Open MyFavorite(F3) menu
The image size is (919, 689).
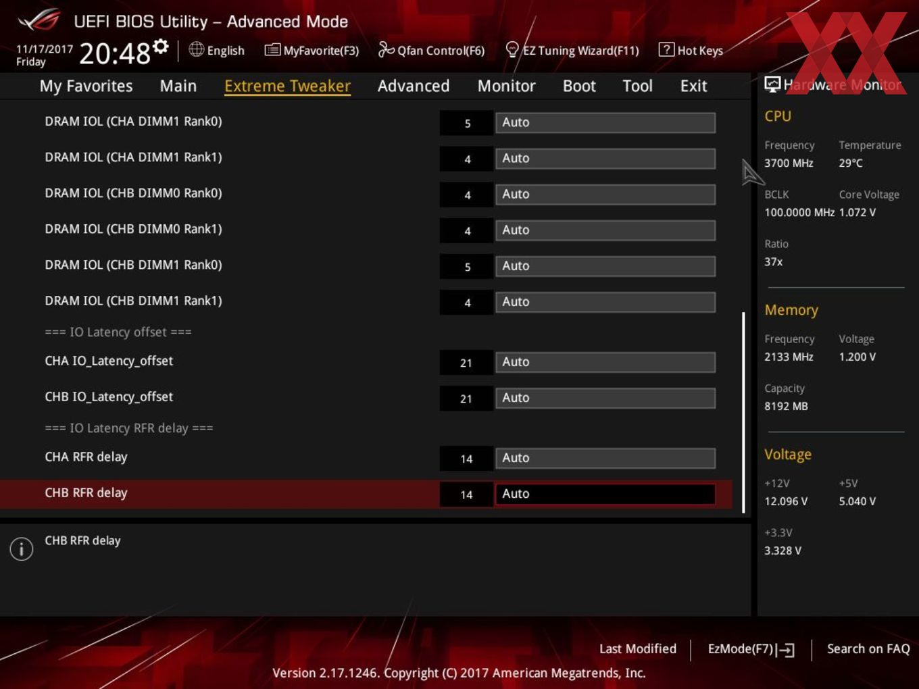coord(321,51)
